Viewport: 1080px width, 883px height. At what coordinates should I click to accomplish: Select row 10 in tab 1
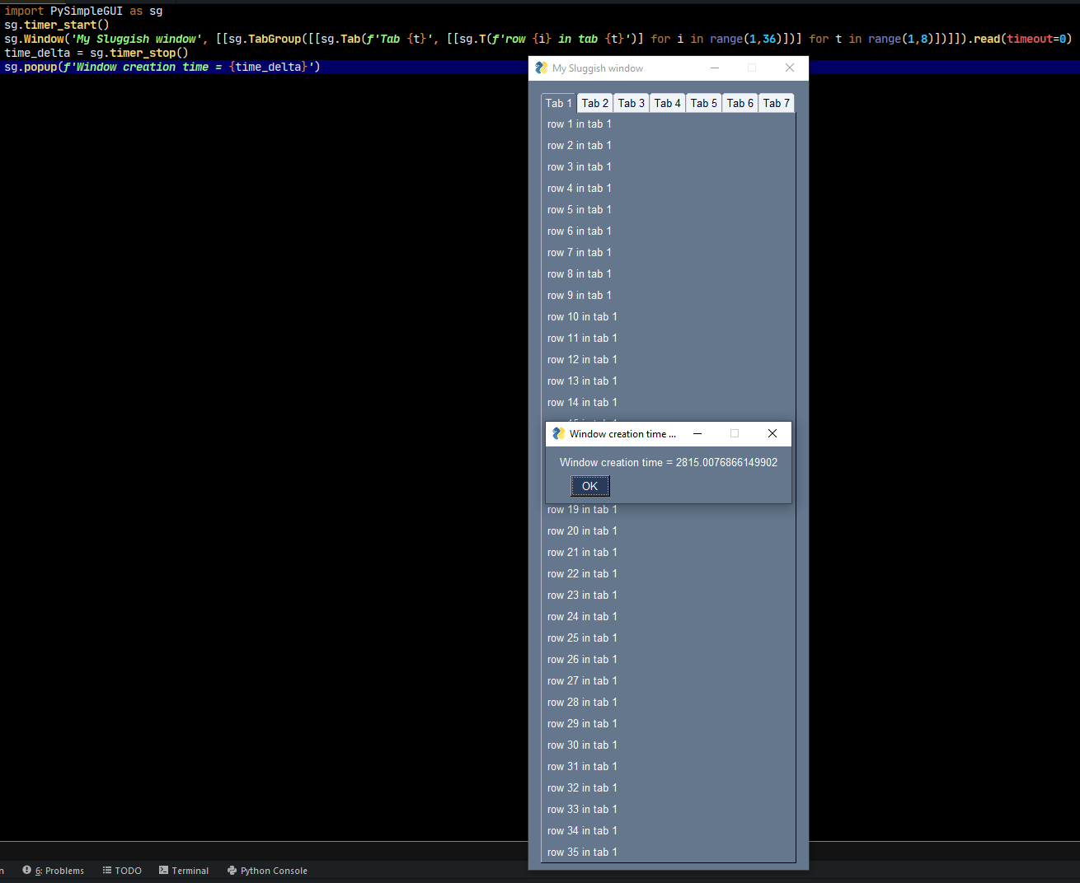[x=582, y=316]
